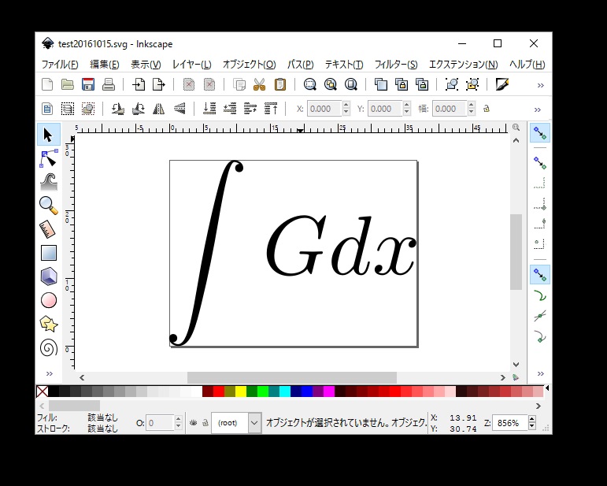Create a new document icon
The height and width of the screenshot is (486, 607).
point(47,84)
